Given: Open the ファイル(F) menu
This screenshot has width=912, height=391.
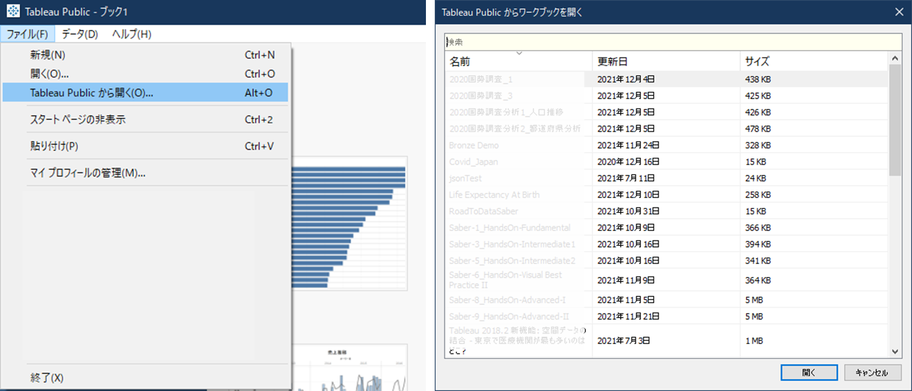Looking at the screenshot, I should [27, 34].
